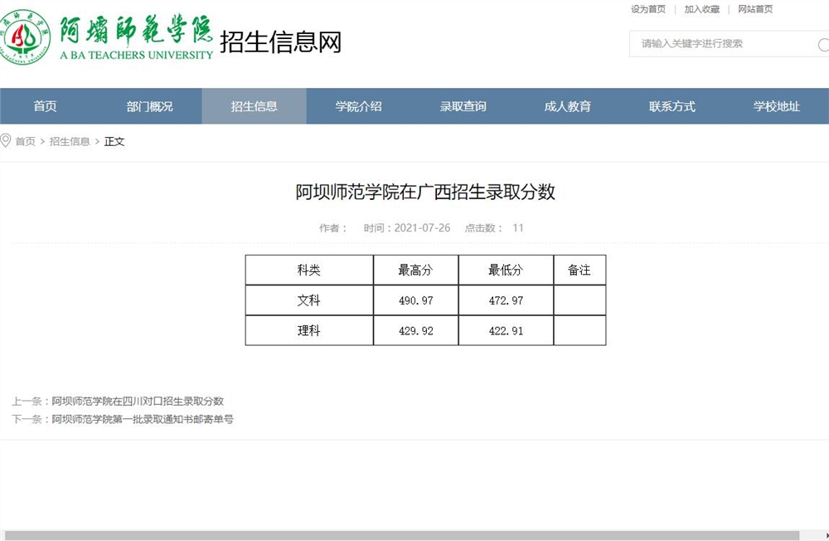Go to 学院介绍 in the navigation bar
Screen dimensions: 829x541
click(x=358, y=106)
